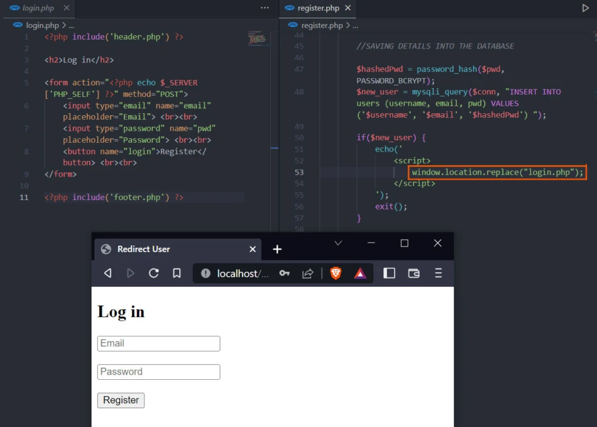This screenshot has width=597, height=427.
Task: Open the browser hamburger menu
Action: click(438, 273)
